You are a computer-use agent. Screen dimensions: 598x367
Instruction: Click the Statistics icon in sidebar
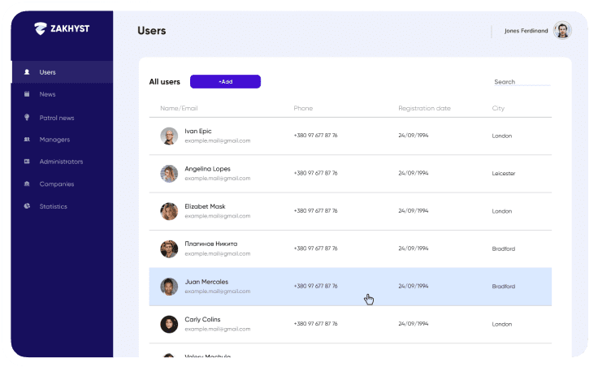27,206
